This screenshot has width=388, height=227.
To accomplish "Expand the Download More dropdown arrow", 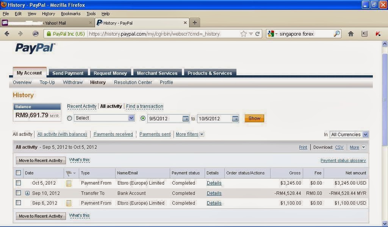I will (x=363, y=147).
